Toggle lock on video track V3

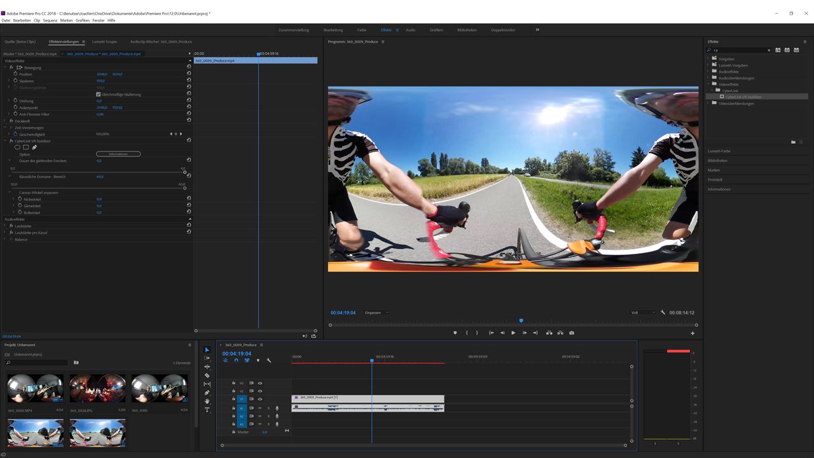pos(233,383)
